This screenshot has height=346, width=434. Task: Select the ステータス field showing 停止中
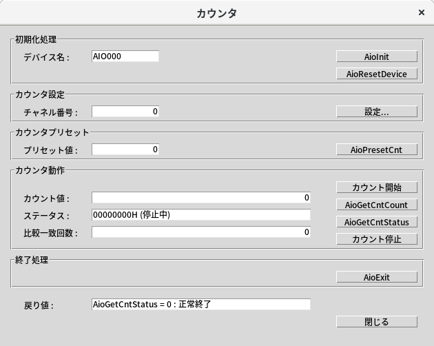click(x=200, y=215)
